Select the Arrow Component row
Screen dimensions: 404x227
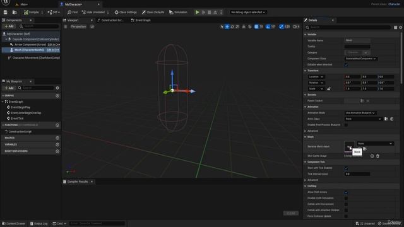[x=30, y=45]
